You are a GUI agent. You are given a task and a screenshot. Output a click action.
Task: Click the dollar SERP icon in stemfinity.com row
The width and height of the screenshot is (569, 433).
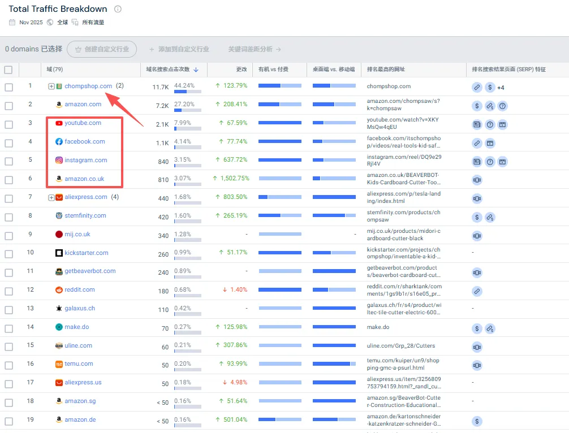pyautogui.click(x=477, y=217)
